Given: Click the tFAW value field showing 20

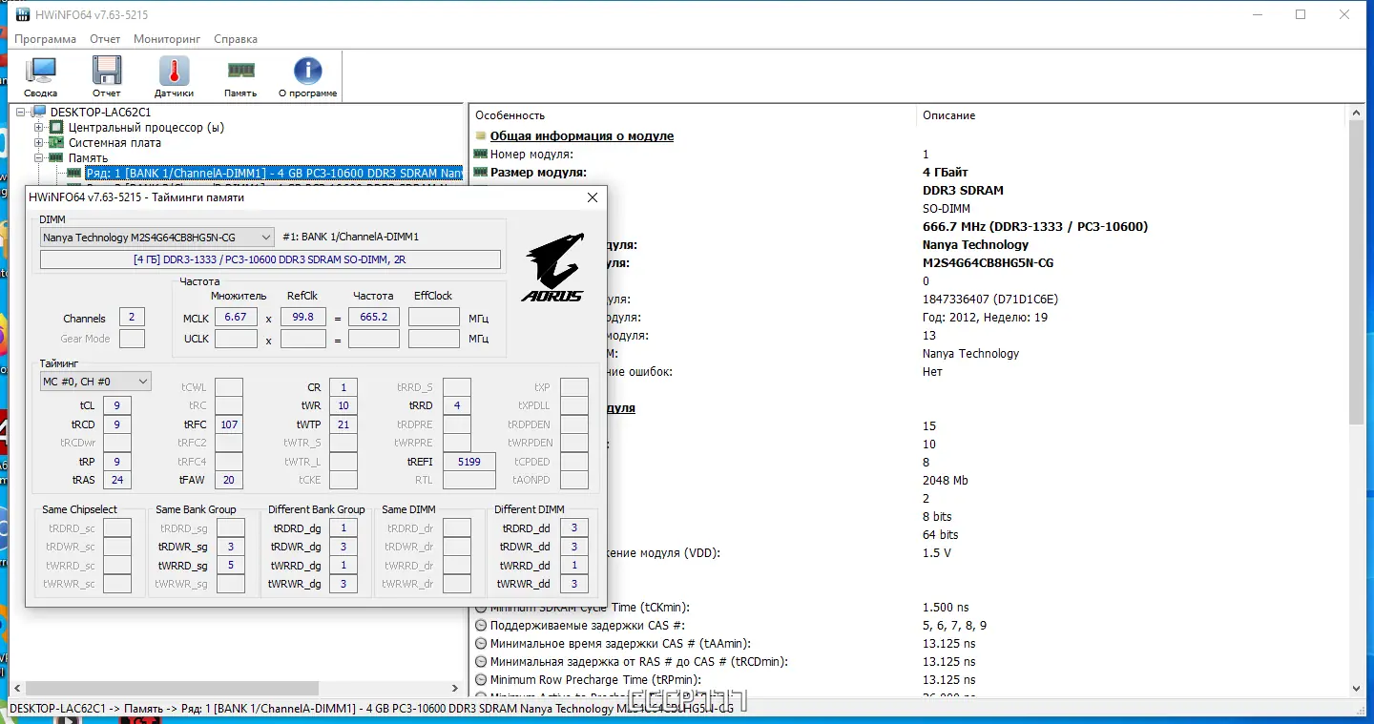Looking at the screenshot, I should 228,480.
